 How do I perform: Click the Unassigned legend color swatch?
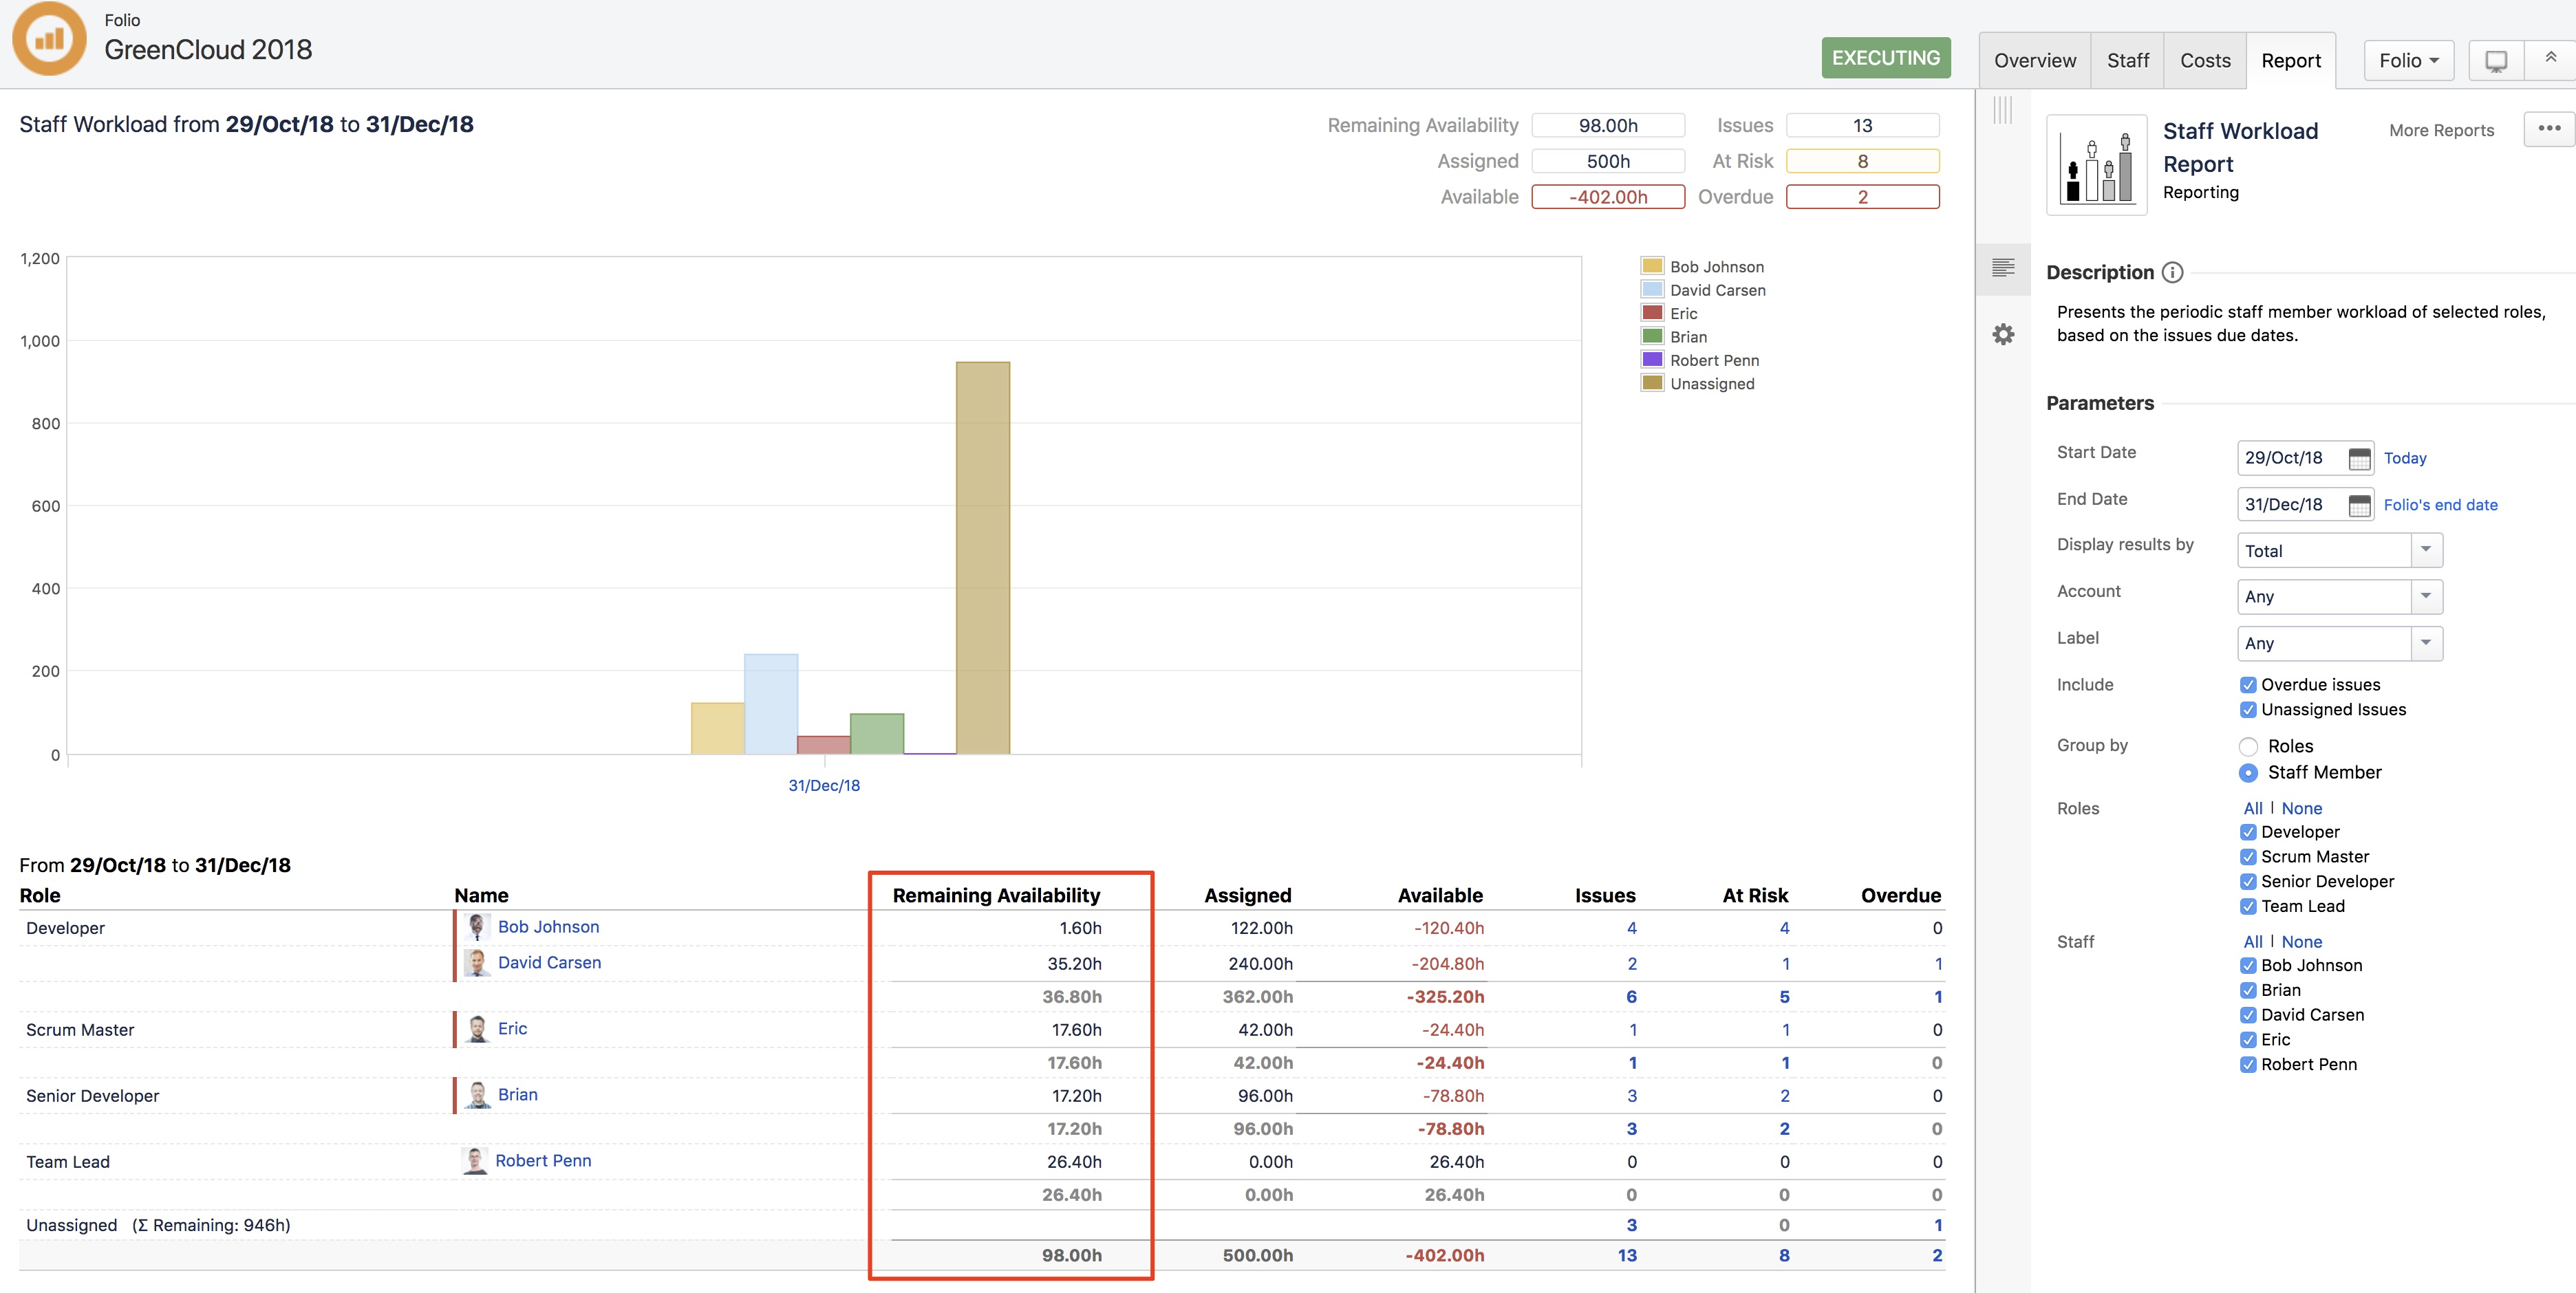[x=1652, y=384]
